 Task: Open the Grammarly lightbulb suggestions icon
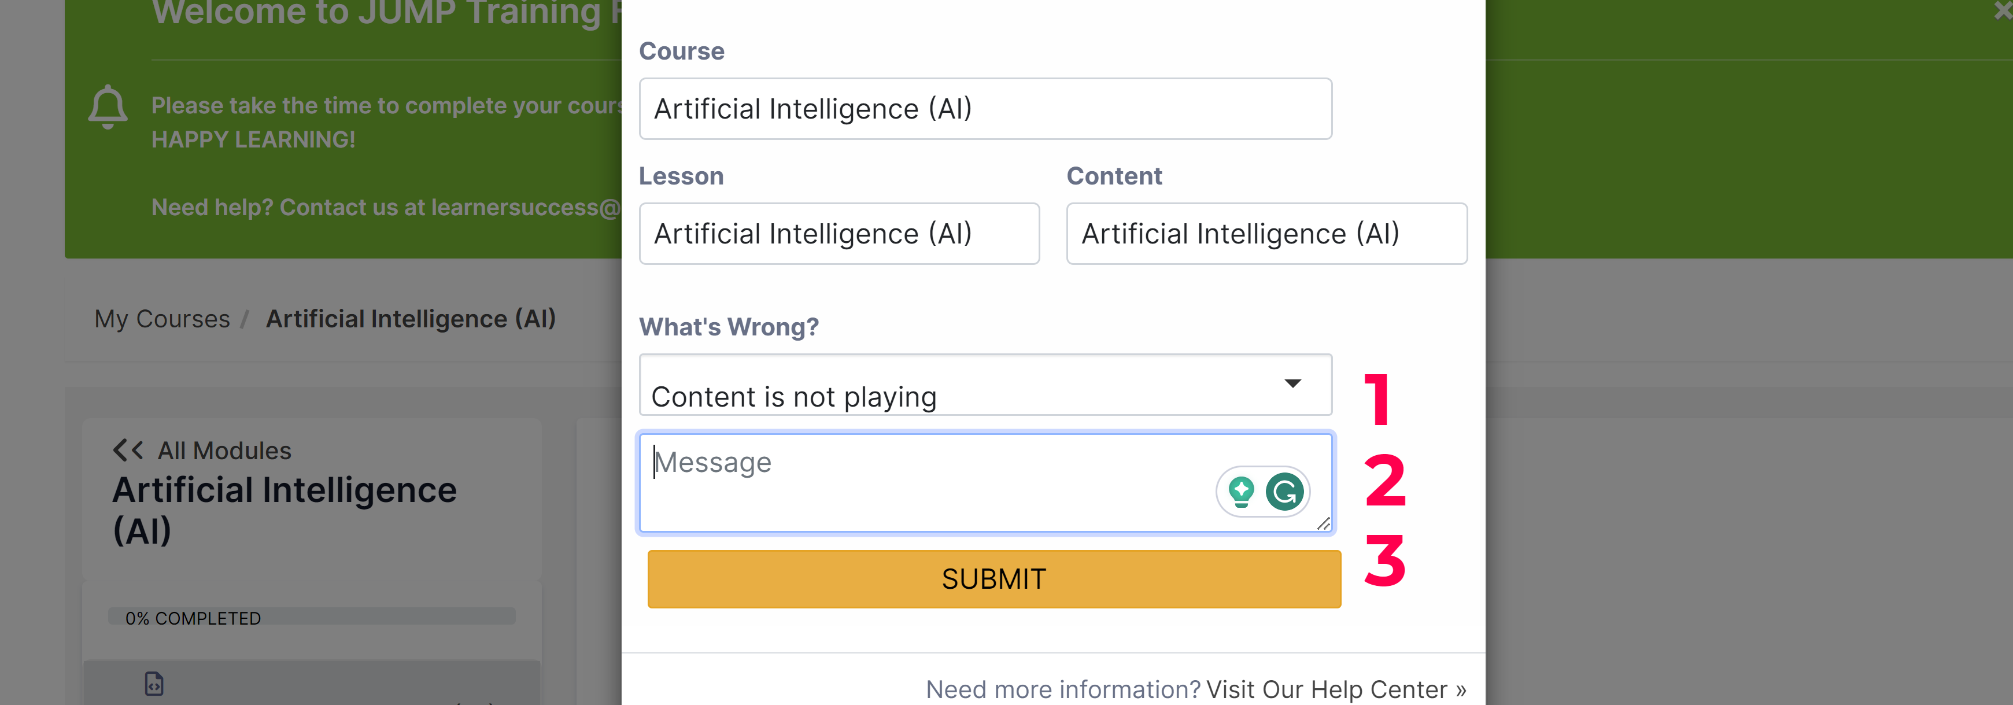[x=1241, y=492]
